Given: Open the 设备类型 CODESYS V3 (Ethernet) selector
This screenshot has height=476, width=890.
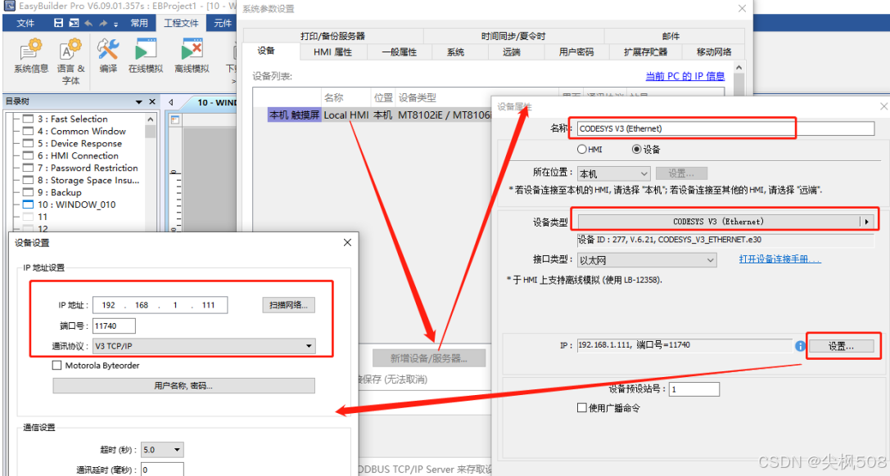Looking at the screenshot, I should [x=725, y=222].
